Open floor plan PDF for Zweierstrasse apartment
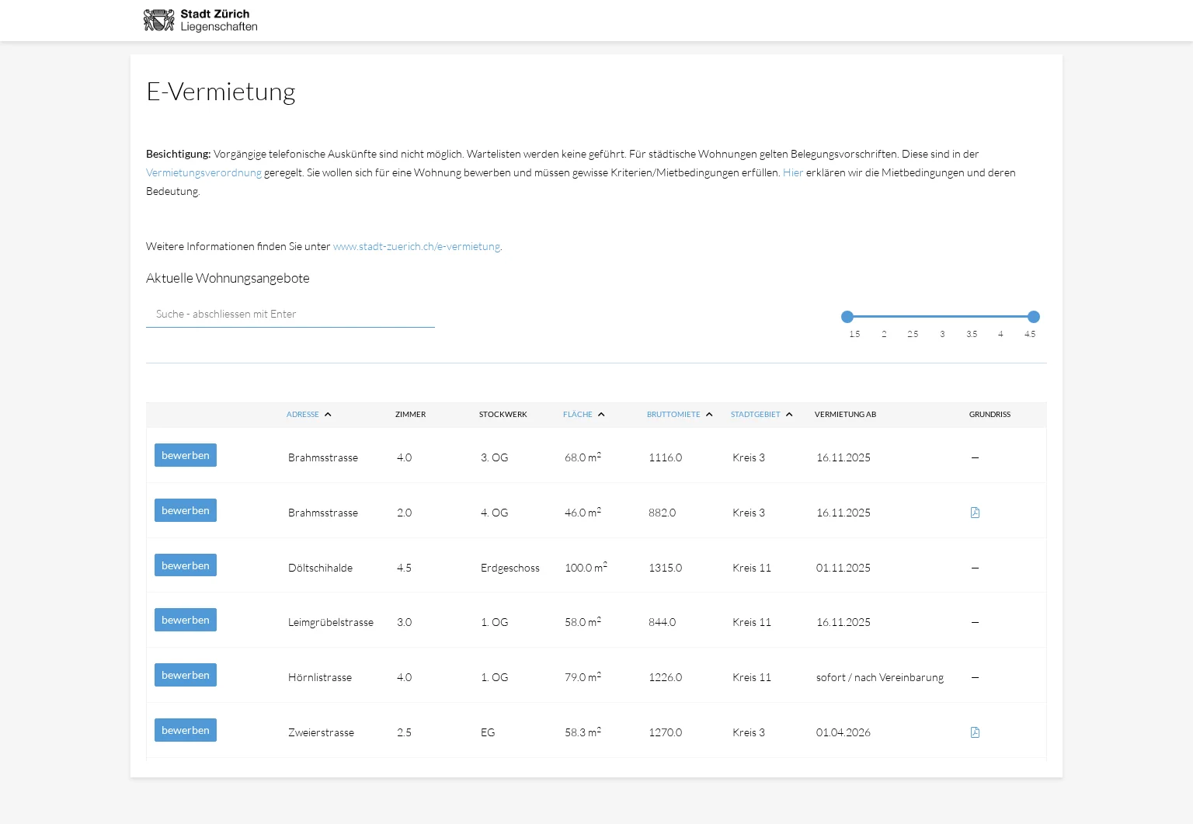The image size is (1193, 824). (975, 732)
